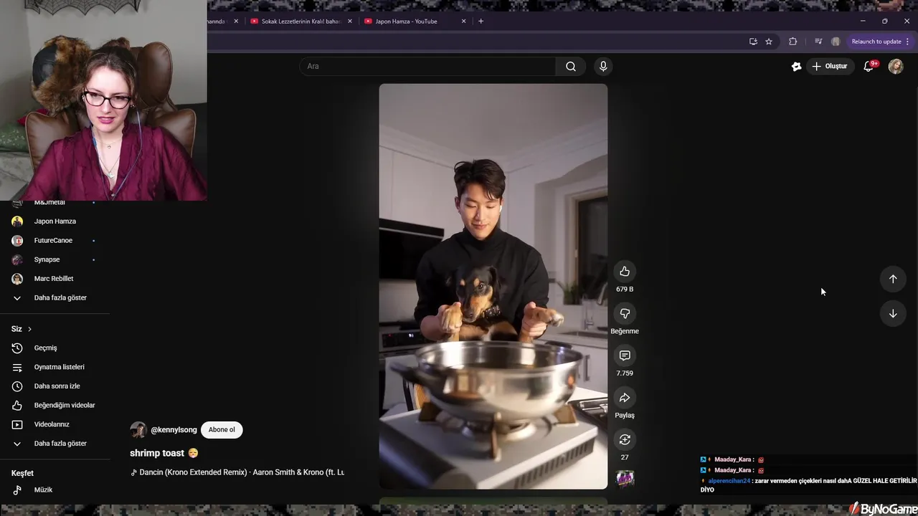This screenshot has height=516, width=918.
Task: Open Japon Hamza subscription channel
Action: (x=55, y=221)
